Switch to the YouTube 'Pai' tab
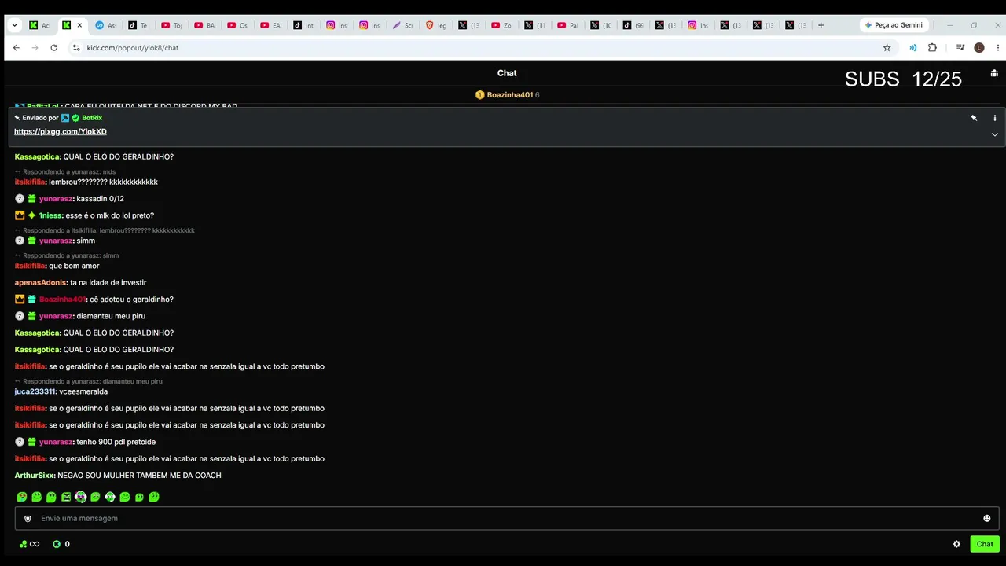Screen dimensions: 1006x566 pos(568,25)
